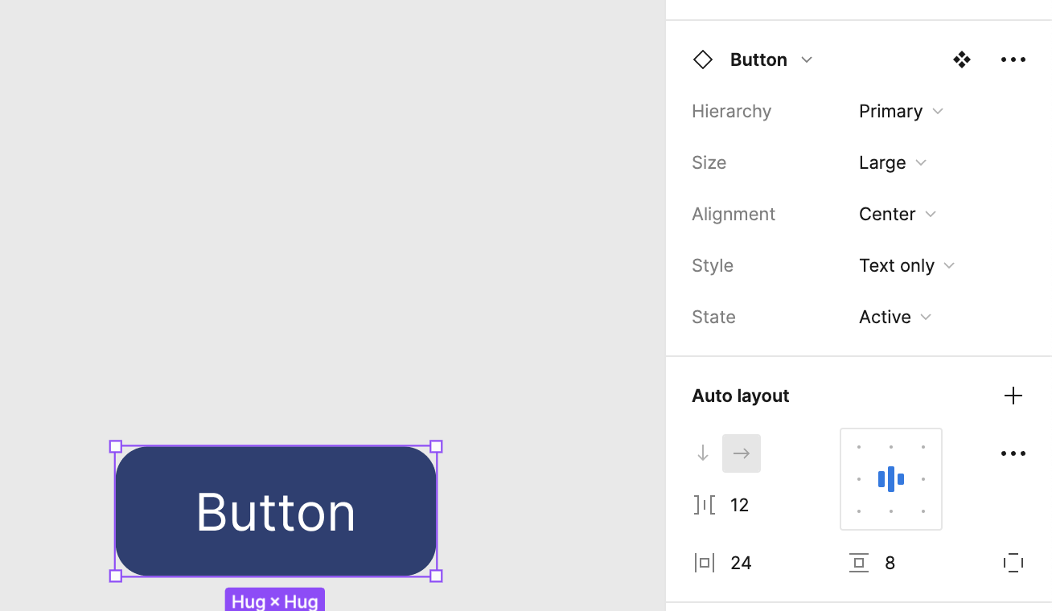Viewport: 1052px width, 611px height.
Task: Edit the horizontal padding value 24
Action: [741, 563]
